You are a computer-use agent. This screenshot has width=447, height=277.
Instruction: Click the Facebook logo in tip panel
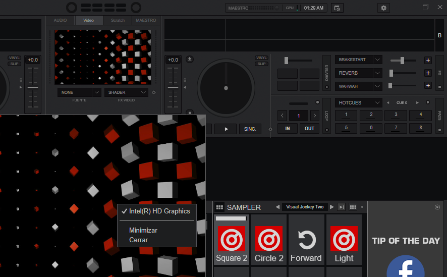pyautogui.click(x=406, y=266)
